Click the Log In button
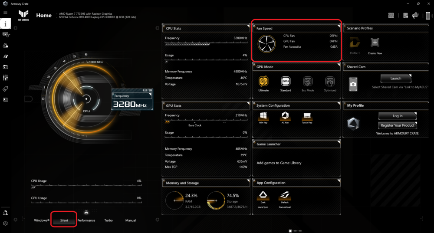 pos(398,116)
